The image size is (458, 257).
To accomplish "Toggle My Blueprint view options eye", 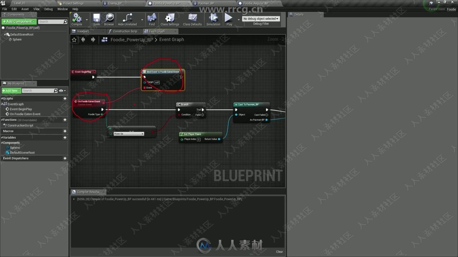I will 62,91.
